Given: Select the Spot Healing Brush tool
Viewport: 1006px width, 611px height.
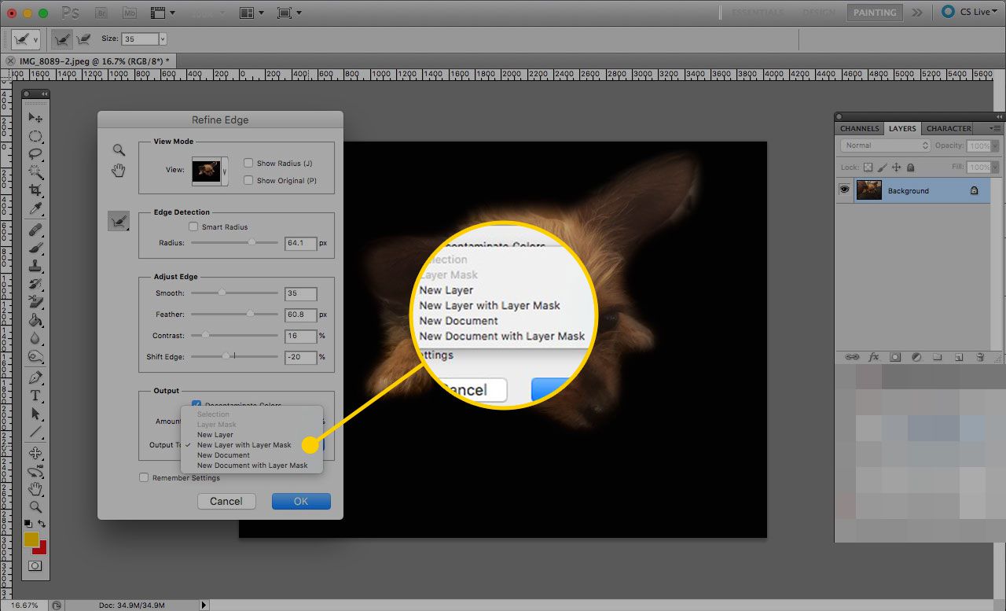Looking at the screenshot, I should tap(35, 230).
